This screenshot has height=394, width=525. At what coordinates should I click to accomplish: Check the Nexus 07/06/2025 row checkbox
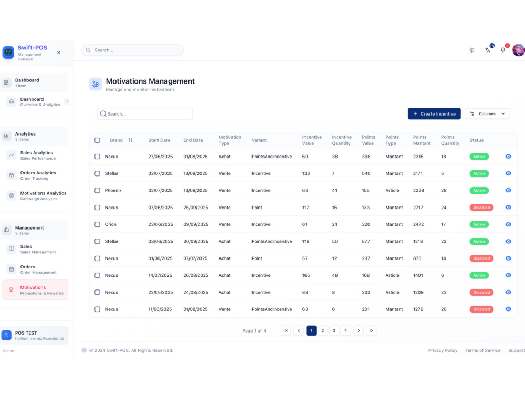pos(97,208)
